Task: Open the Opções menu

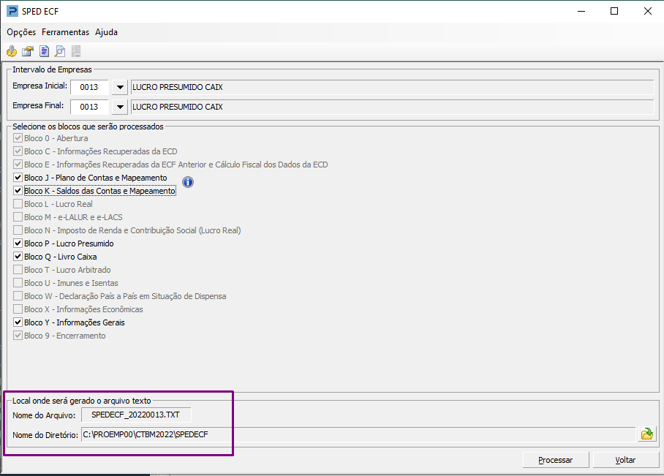Action: pyautogui.click(x=21, y=32)
